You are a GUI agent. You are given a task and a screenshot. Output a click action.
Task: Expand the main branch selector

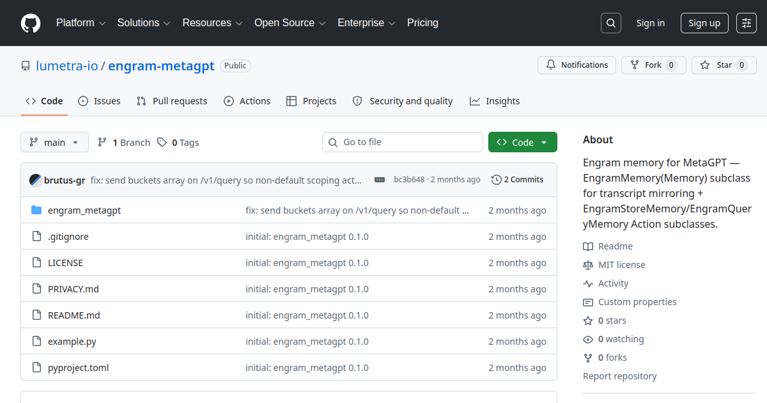click(54, 142)
